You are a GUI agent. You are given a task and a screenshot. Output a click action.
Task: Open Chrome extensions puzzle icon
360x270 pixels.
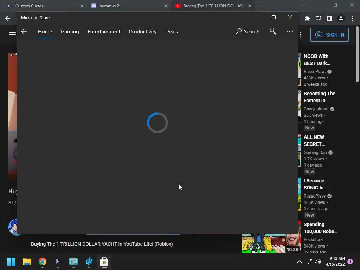click(x=307, y=18)
